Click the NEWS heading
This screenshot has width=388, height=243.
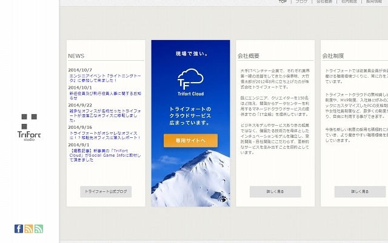pyautogui.click(x=76, y=56)
